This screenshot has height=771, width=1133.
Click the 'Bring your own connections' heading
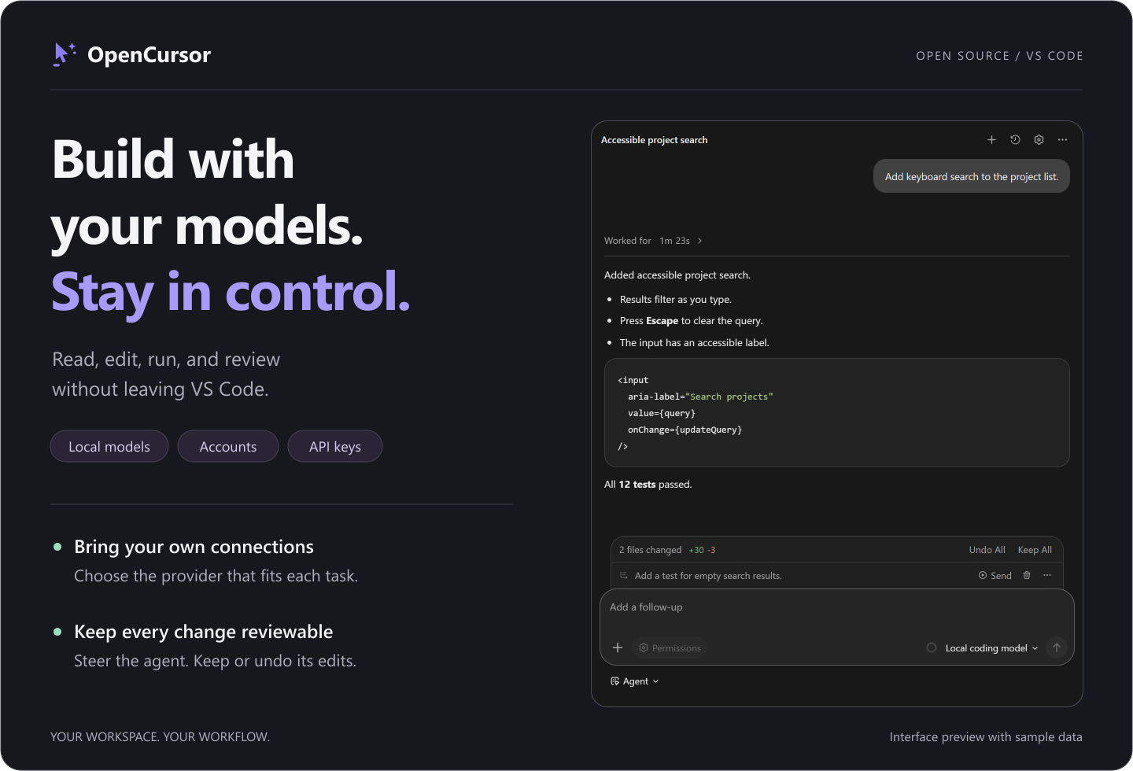coord(194,547)
